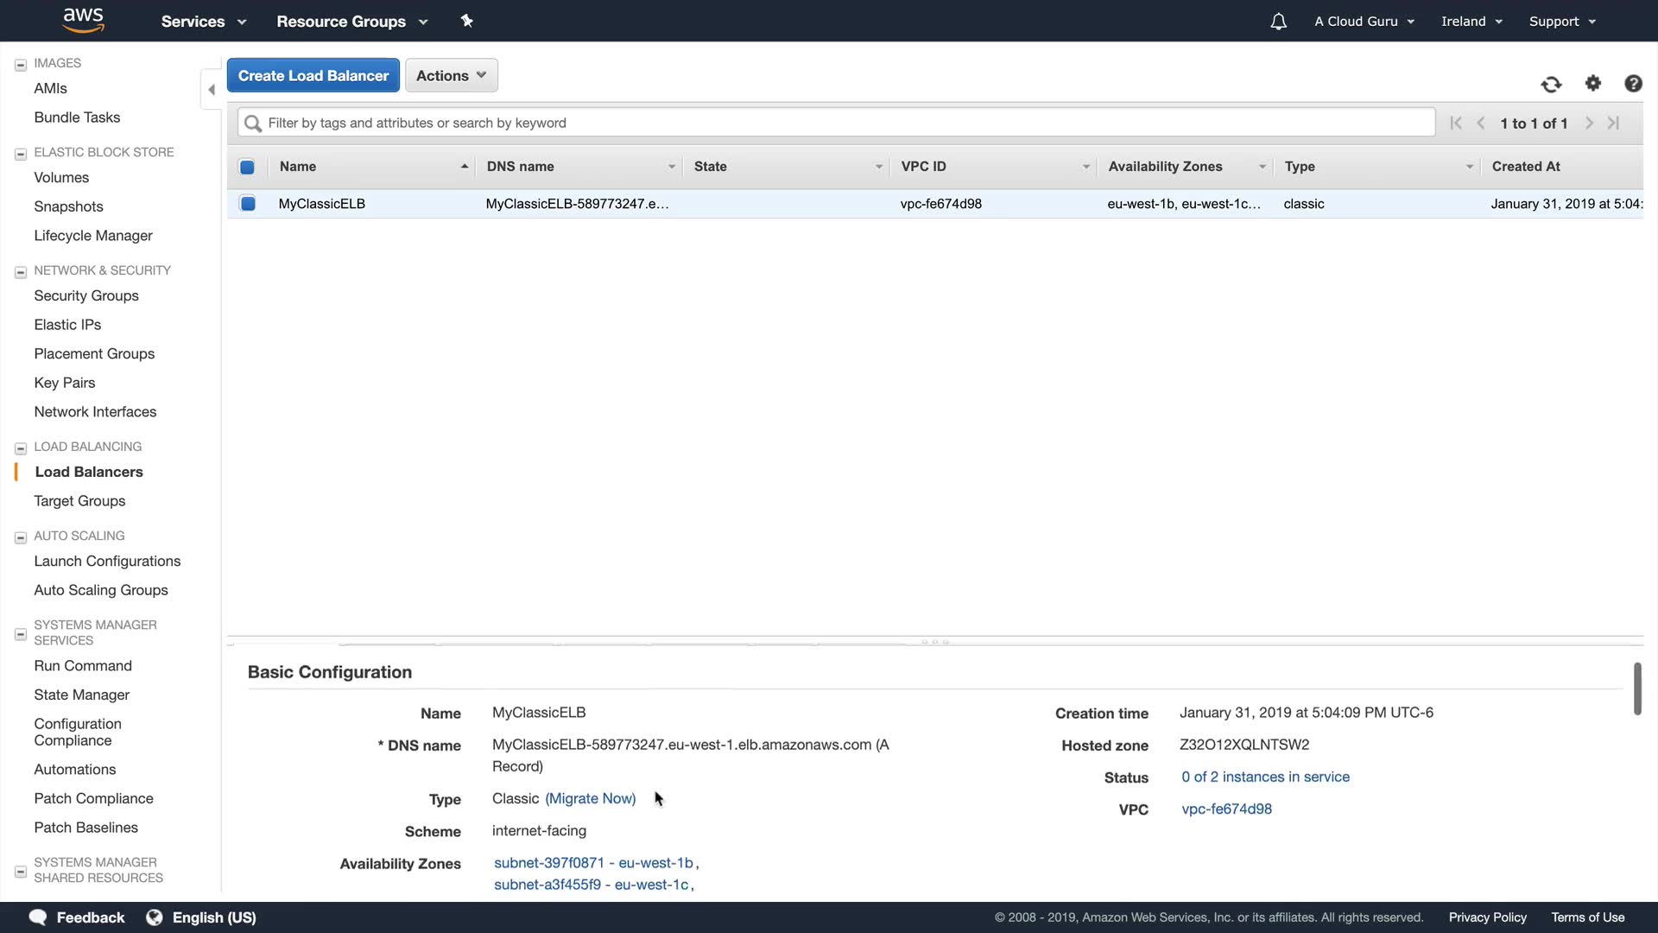Click the filter search input field
Viewport: 1658px width, 933px height.
pyautogui.click(x=836, y=123)
